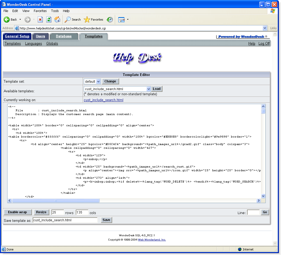Open the Tools menu
281x255 pixels.
(x=55, y=11)
